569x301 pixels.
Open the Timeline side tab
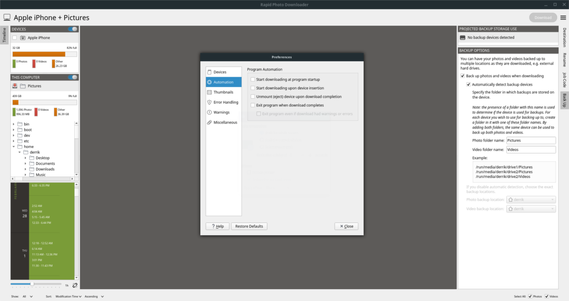(x=5, y=35)
